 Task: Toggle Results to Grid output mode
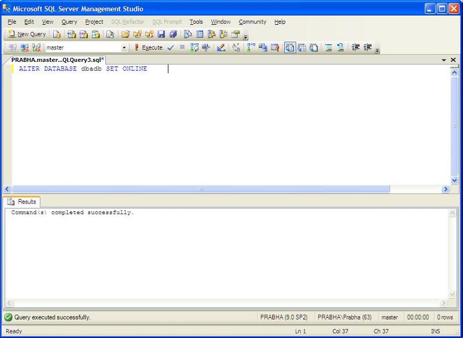(x=302, y=48)
